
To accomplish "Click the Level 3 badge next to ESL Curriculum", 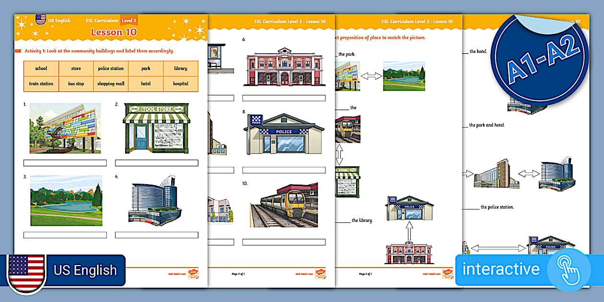I will [129, 21].
